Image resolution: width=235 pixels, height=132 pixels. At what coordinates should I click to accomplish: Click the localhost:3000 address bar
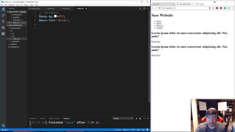pyautogui.click(x=185, y=8)
